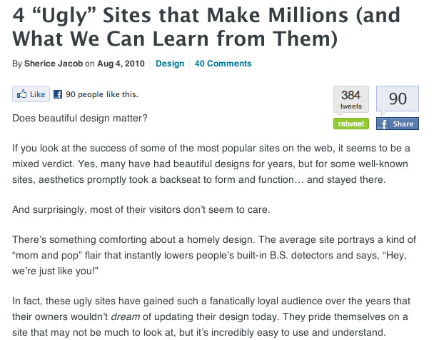
Task: Click the 'Does beautiful design matter?' line
Action: coord(80,118)
